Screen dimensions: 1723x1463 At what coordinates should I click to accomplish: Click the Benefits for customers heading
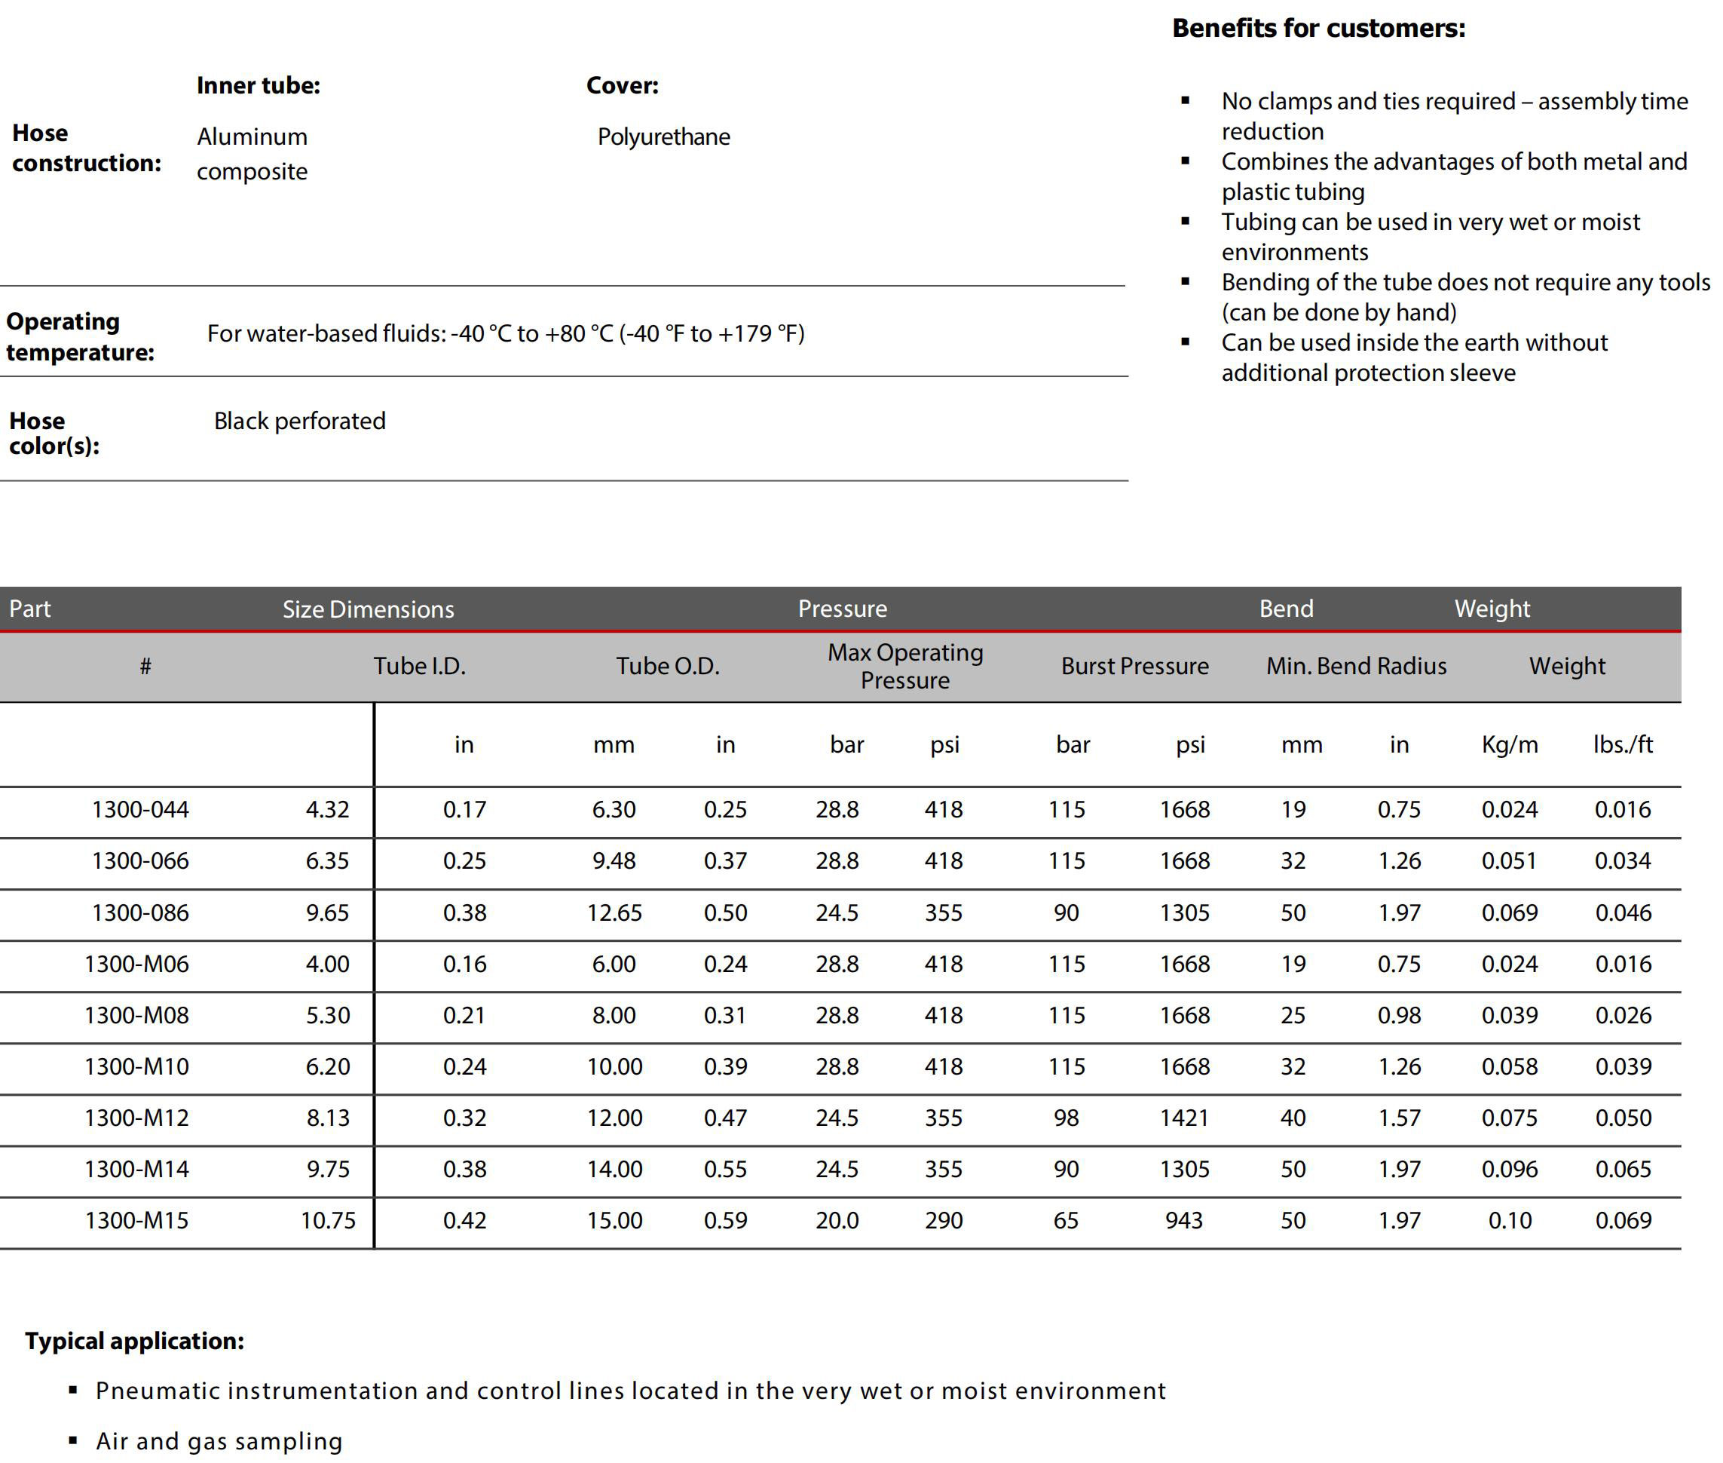(x=1317, y=28)
